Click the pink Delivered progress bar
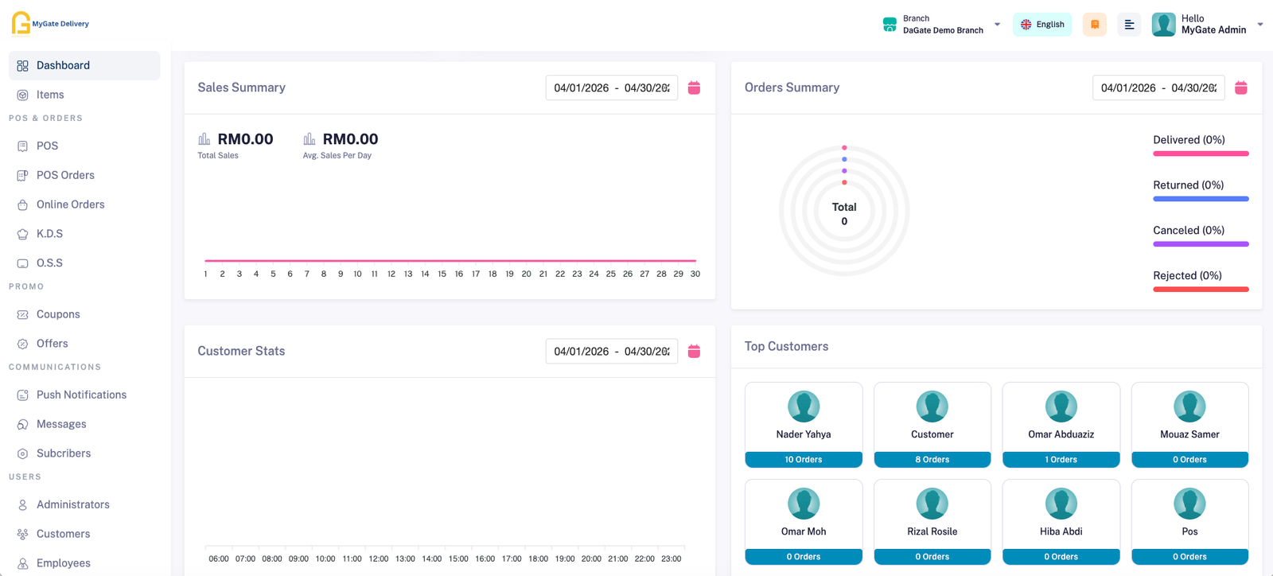The width and height of the screenshot is (1273, 576). pos(1201,154)
